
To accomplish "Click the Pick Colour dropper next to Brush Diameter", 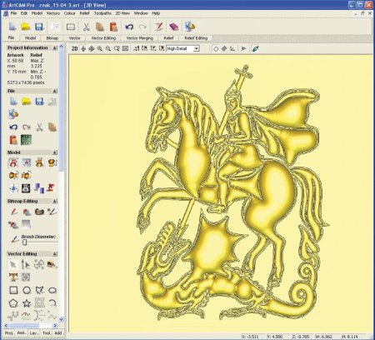I will click(14, 239).
